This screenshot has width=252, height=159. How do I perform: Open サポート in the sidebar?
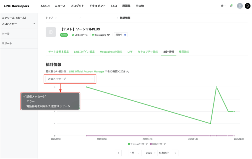(x=7, y=43)
